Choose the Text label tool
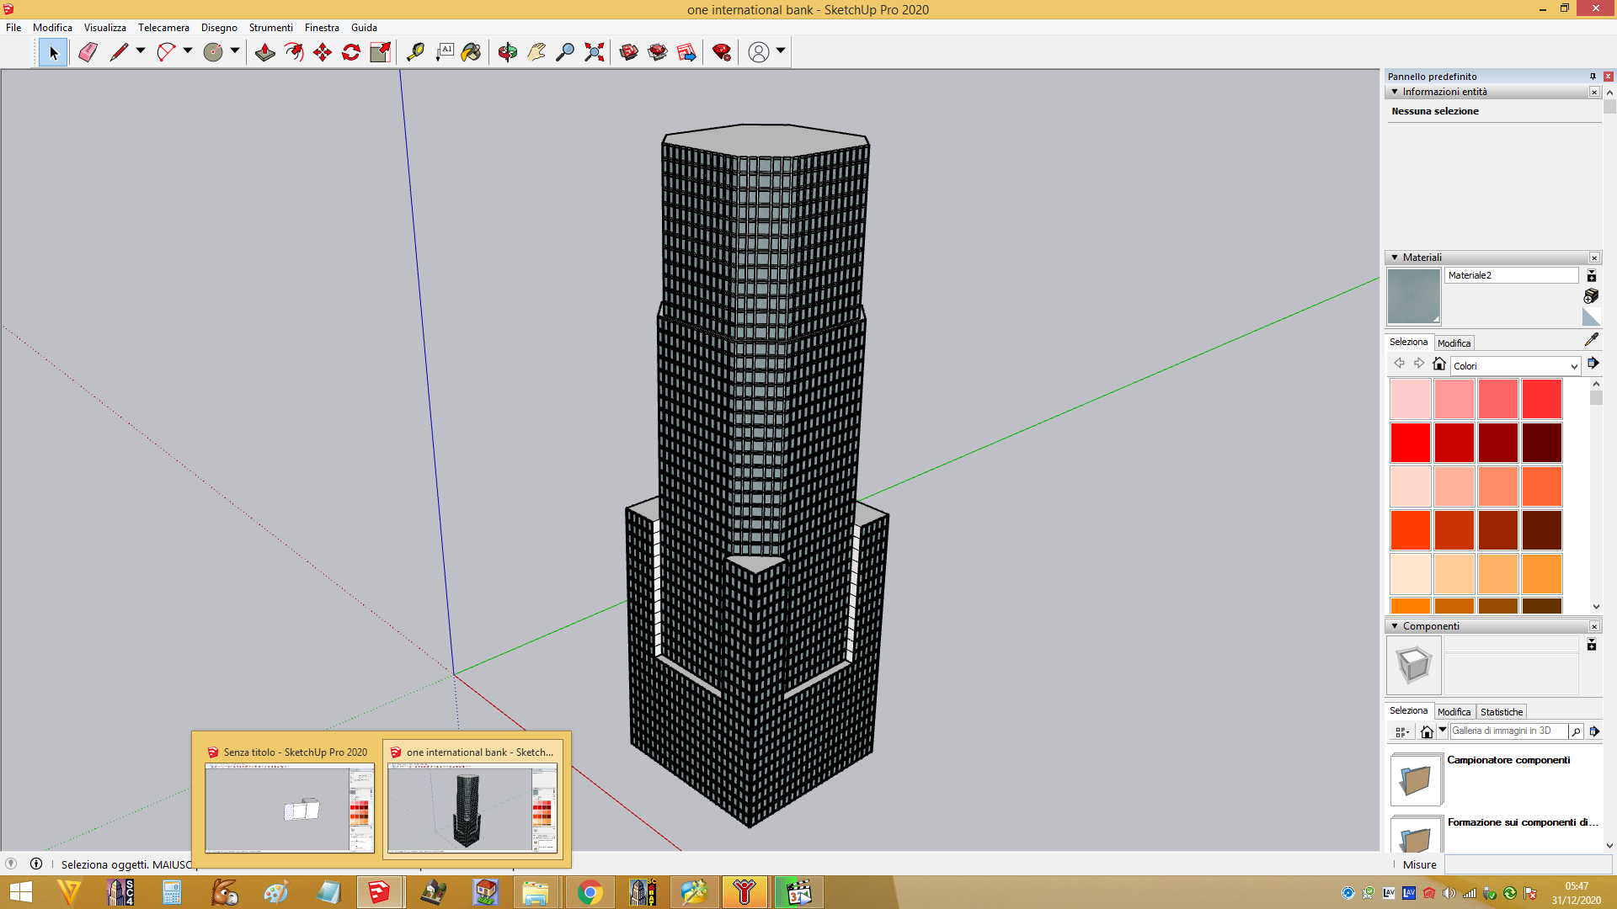This screenshot has height=909, width=1617. tap(444, 52)
